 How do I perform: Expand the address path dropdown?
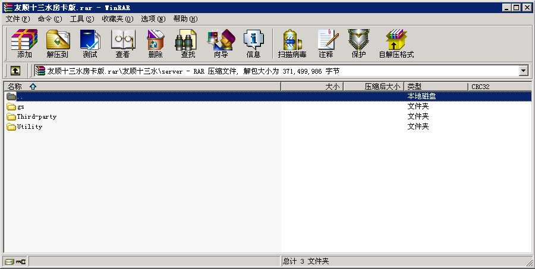[x=523, y=71]
